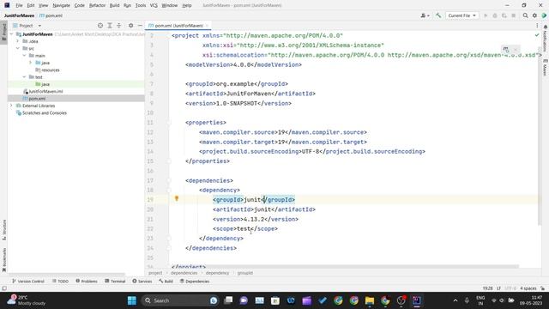The image size is (549, 309).
Task: Open the Structure side tool window
Action: pyautogui.click(x=4, y=230)
